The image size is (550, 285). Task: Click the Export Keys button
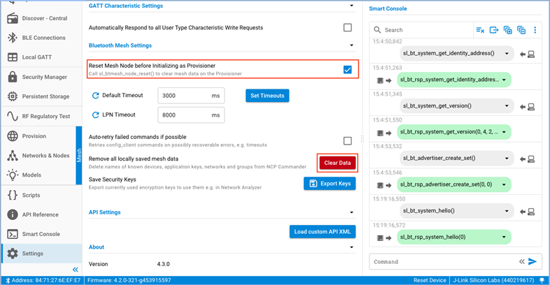click(329, 183)
